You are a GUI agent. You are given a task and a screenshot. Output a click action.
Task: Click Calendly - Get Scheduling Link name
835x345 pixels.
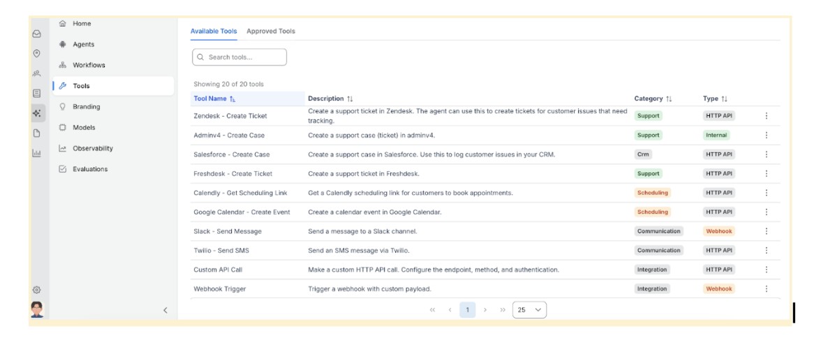coord(241,193)
